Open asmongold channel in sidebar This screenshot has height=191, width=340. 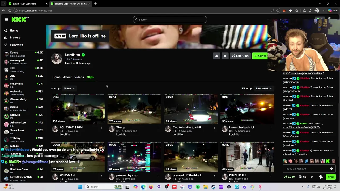[x=23, y=62]
